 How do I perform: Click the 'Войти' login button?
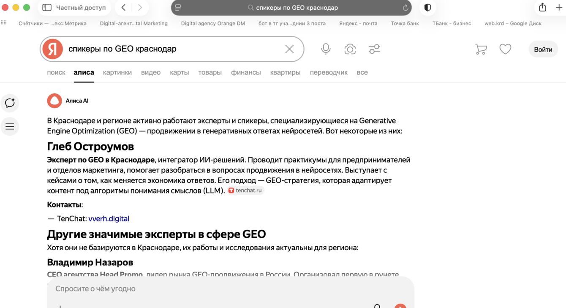(x=543, y=49)
